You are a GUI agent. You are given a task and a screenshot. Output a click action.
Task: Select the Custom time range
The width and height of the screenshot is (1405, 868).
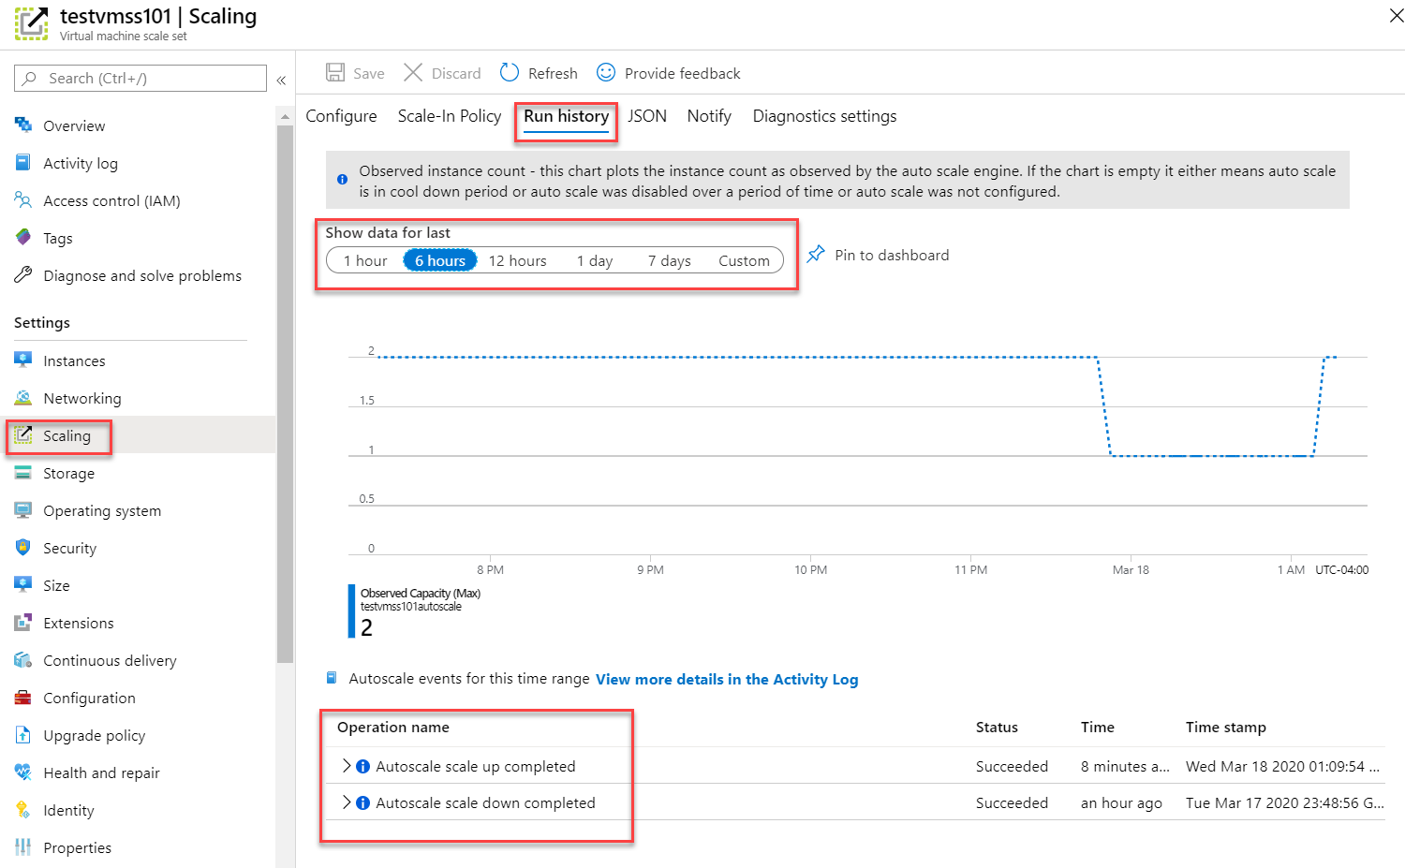click(745, 260)
